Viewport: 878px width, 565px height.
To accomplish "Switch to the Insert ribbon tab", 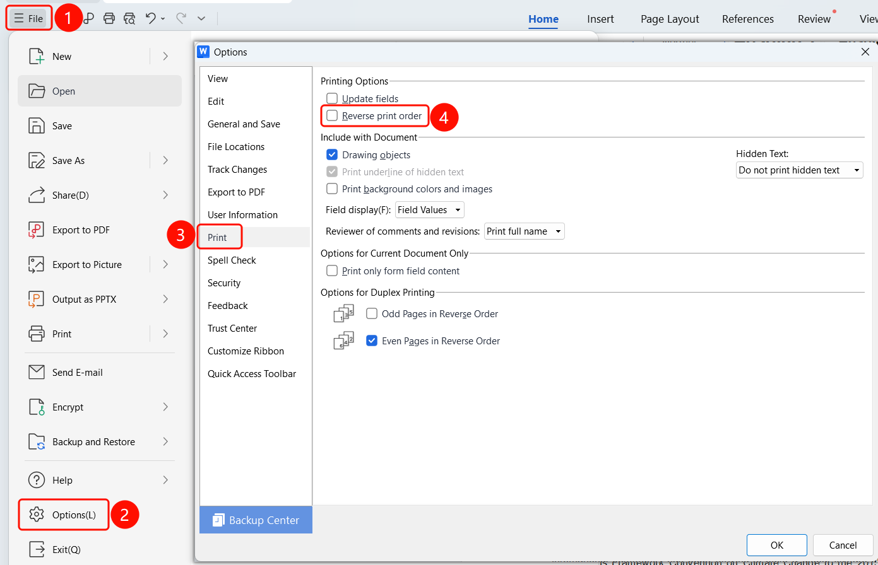I will tap(600, 19).
